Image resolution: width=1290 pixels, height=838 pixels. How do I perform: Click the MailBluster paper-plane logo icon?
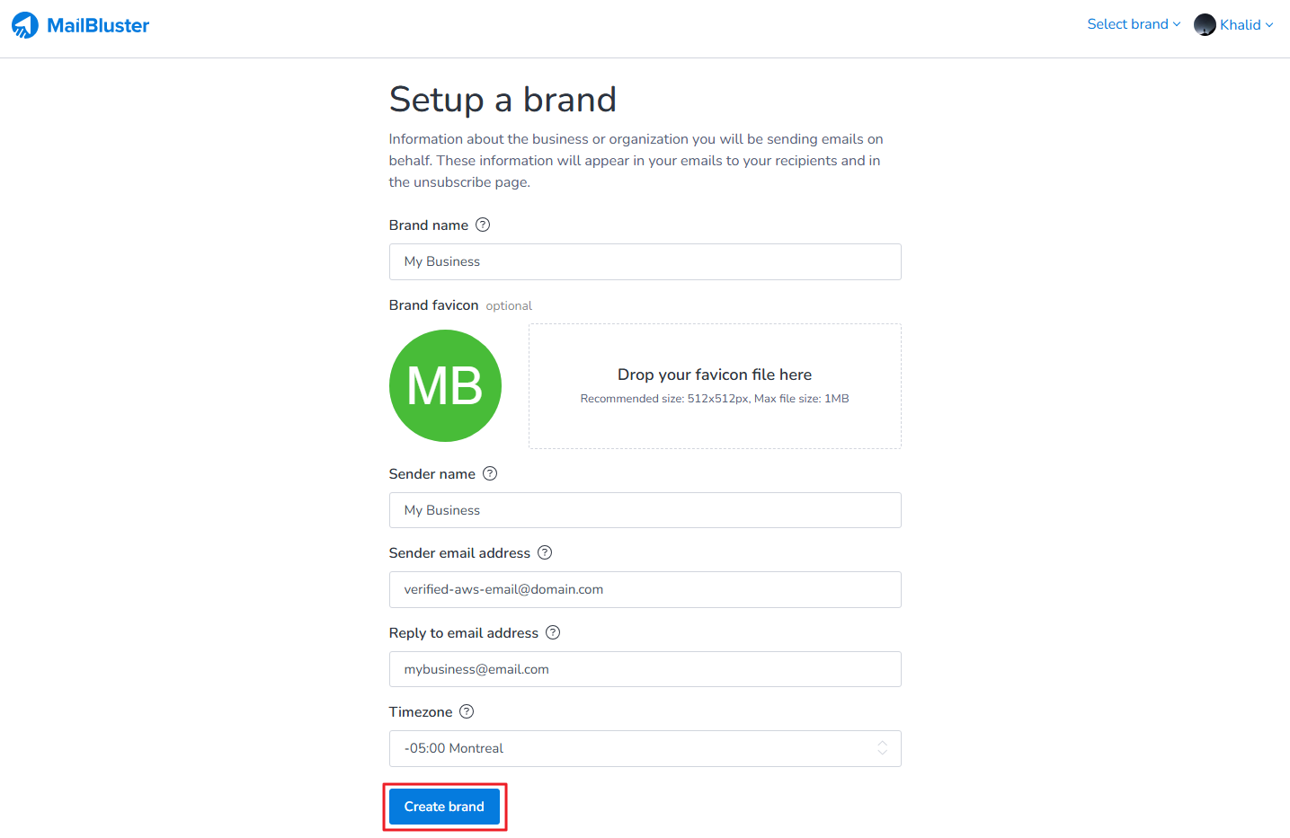(25, 25)
